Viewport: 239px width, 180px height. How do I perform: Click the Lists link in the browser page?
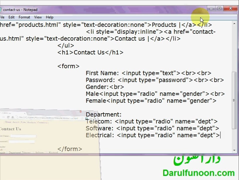point(23,122)
